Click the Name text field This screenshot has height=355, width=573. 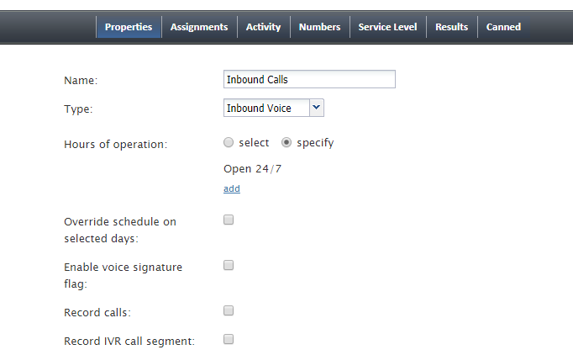click(309, 79)
